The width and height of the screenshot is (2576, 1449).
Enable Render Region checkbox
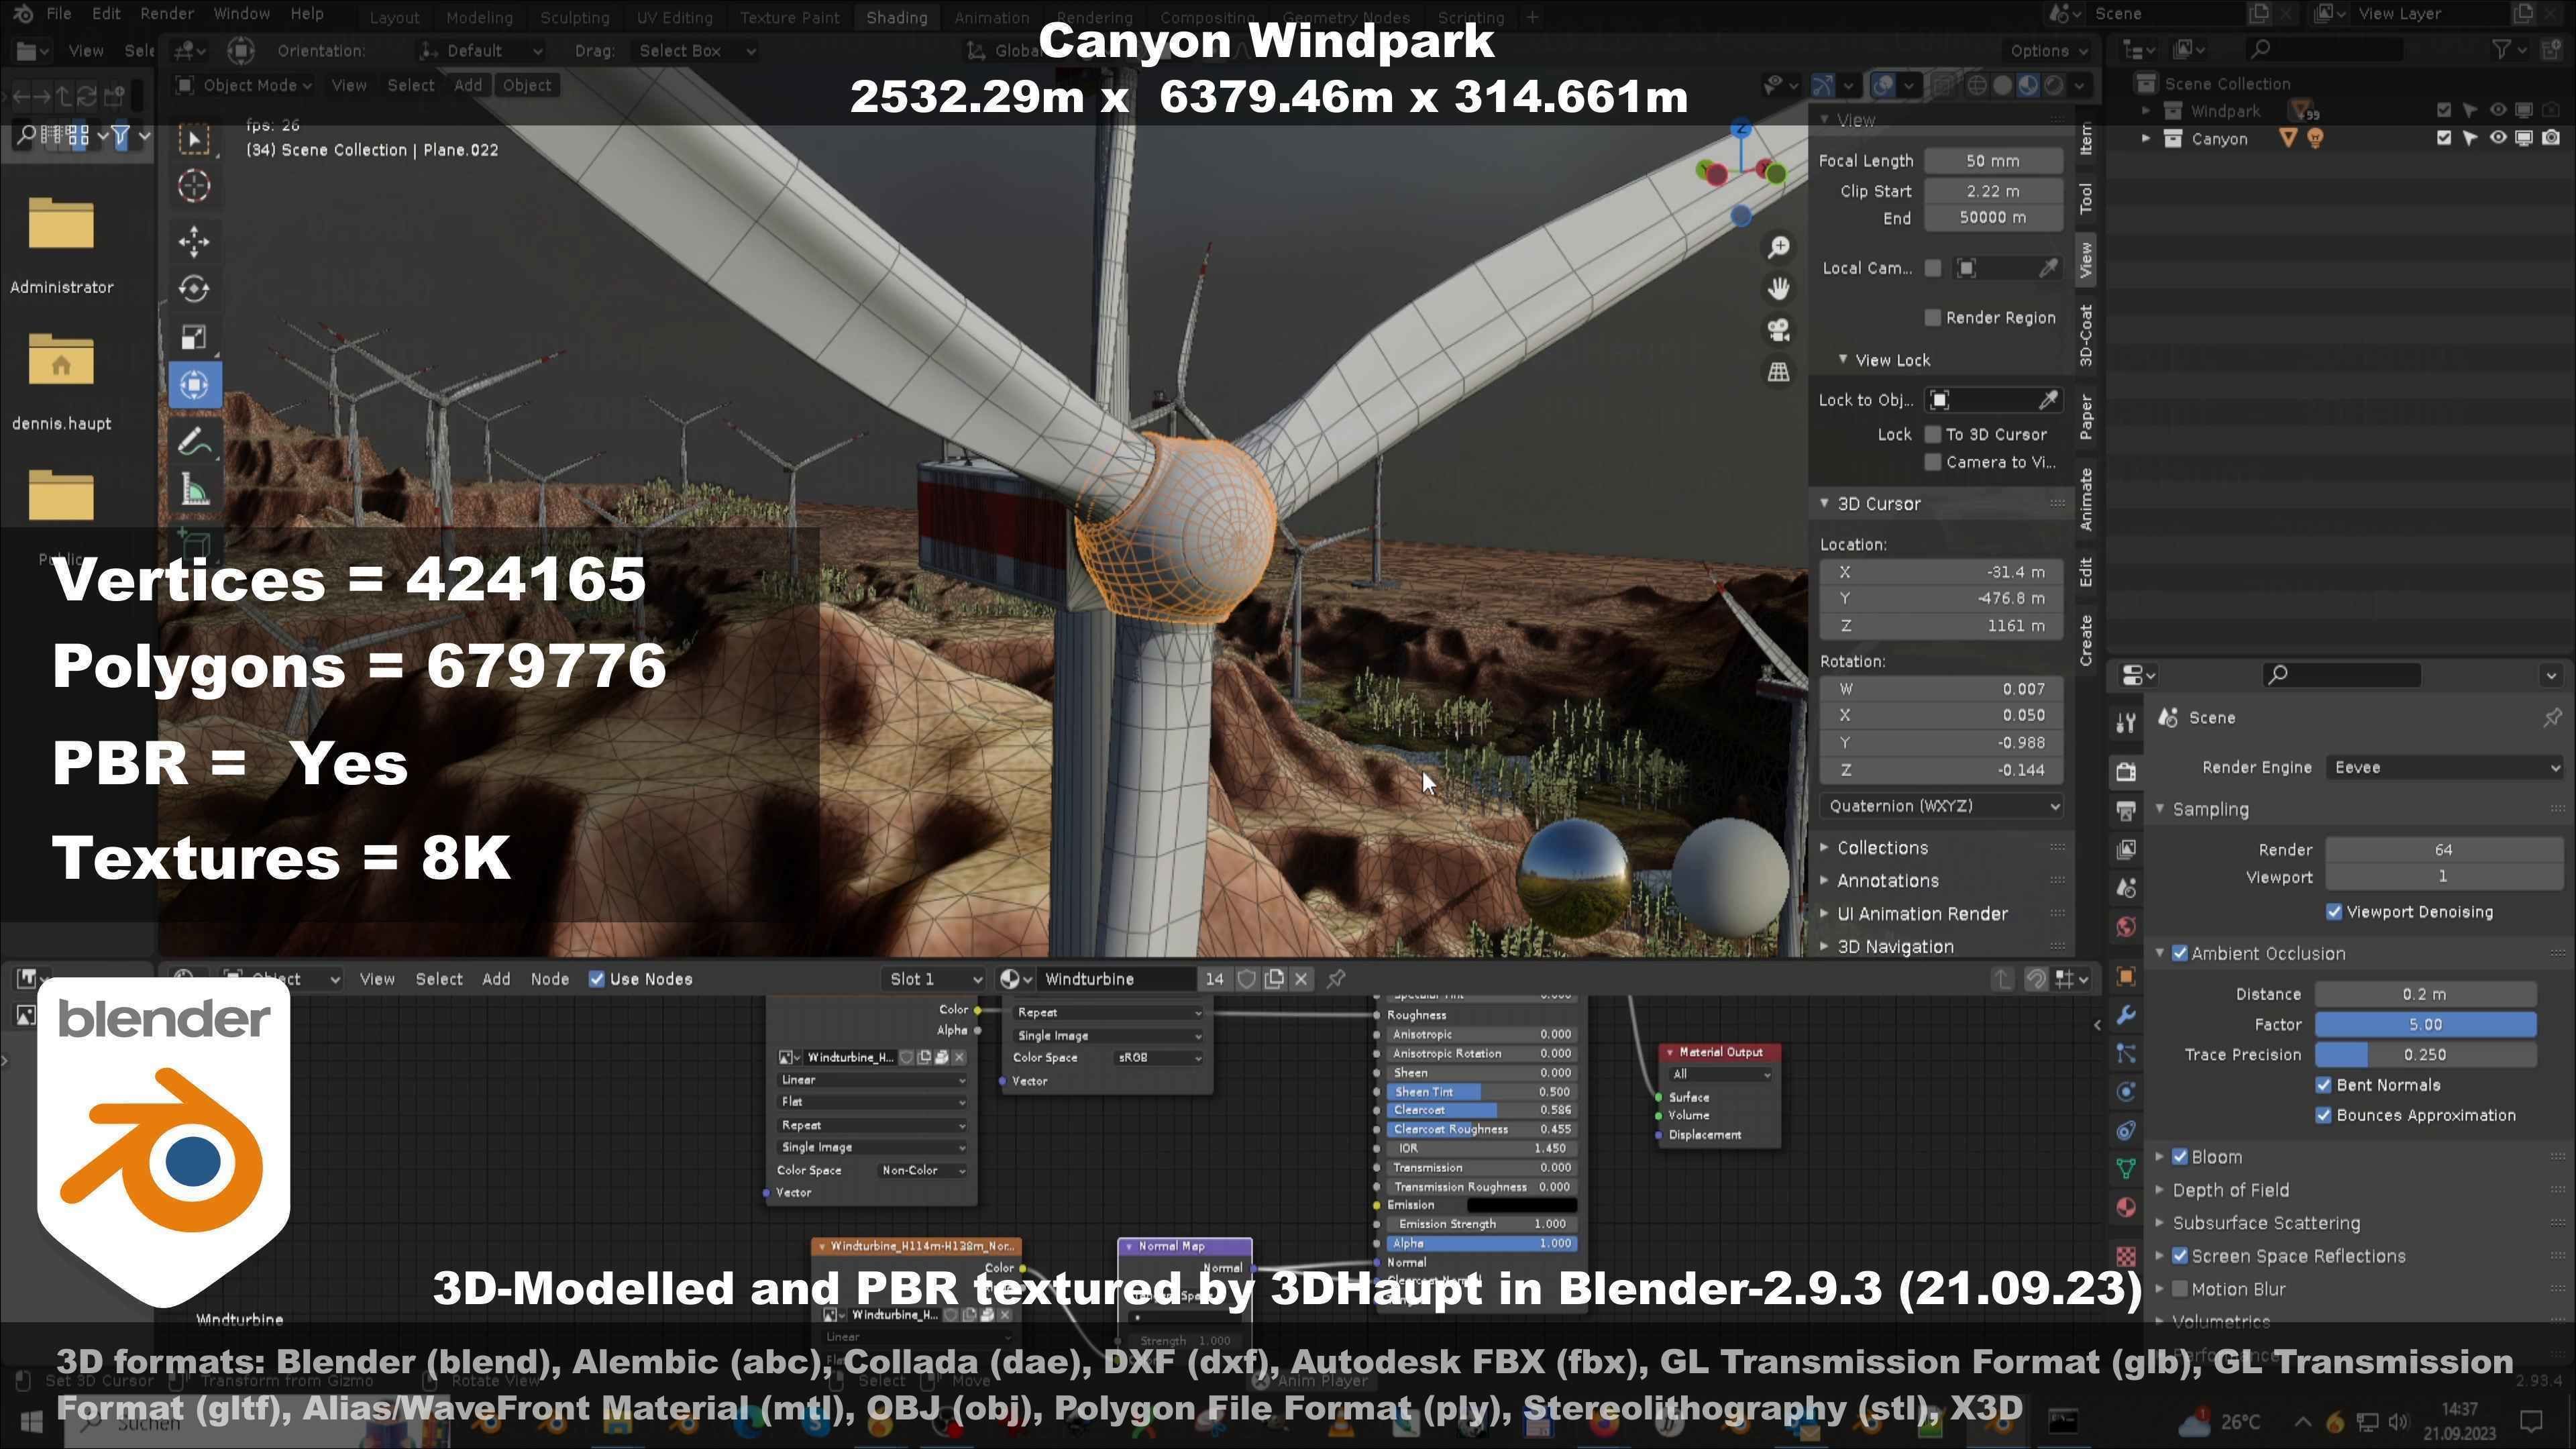coord(1933,318)
